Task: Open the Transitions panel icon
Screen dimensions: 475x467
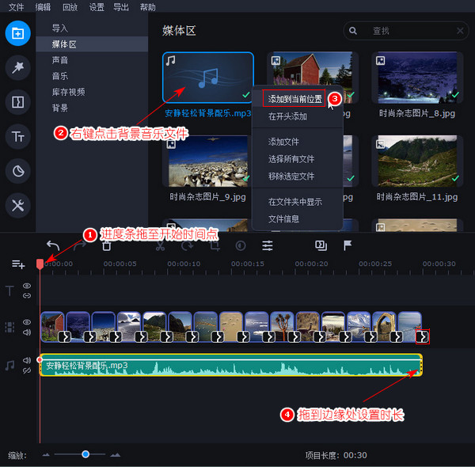Action: (18, 102)
